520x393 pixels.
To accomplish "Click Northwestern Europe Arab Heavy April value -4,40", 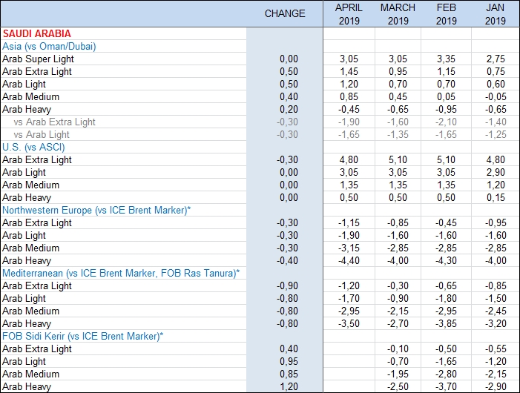I will pos(348,260).
